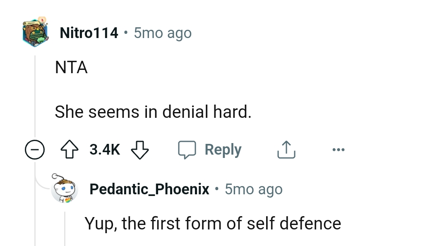Select the upvote arrow next to 3.4K
The width and height of the screenshot is (447, 246).
click(x=70, y=149)
